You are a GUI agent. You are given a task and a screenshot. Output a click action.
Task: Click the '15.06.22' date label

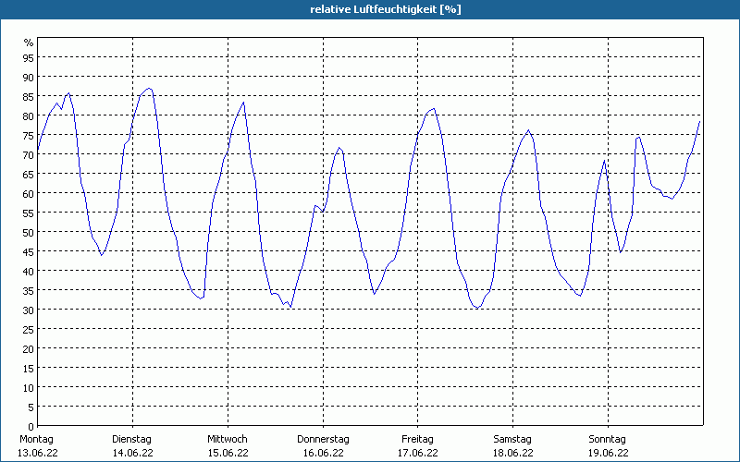pyautogui.click(x=228, y=453)
